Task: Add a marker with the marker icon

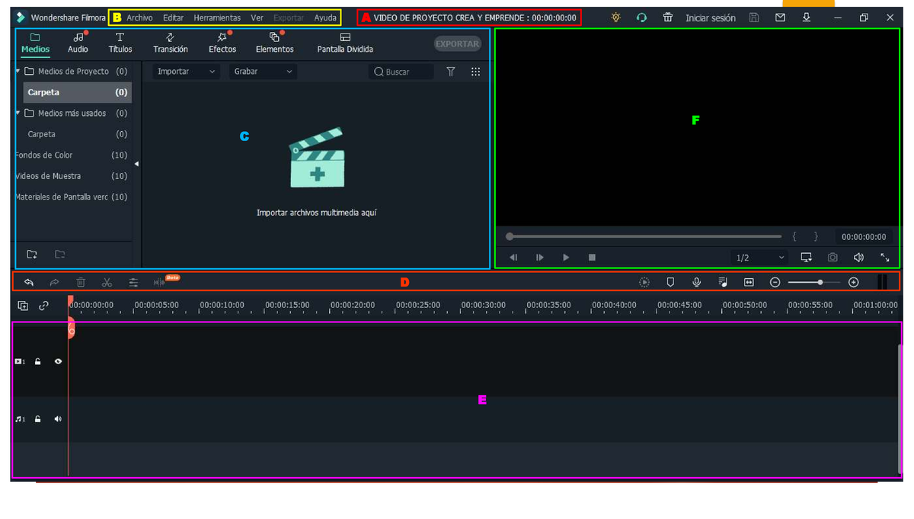Action: (670, 283)
